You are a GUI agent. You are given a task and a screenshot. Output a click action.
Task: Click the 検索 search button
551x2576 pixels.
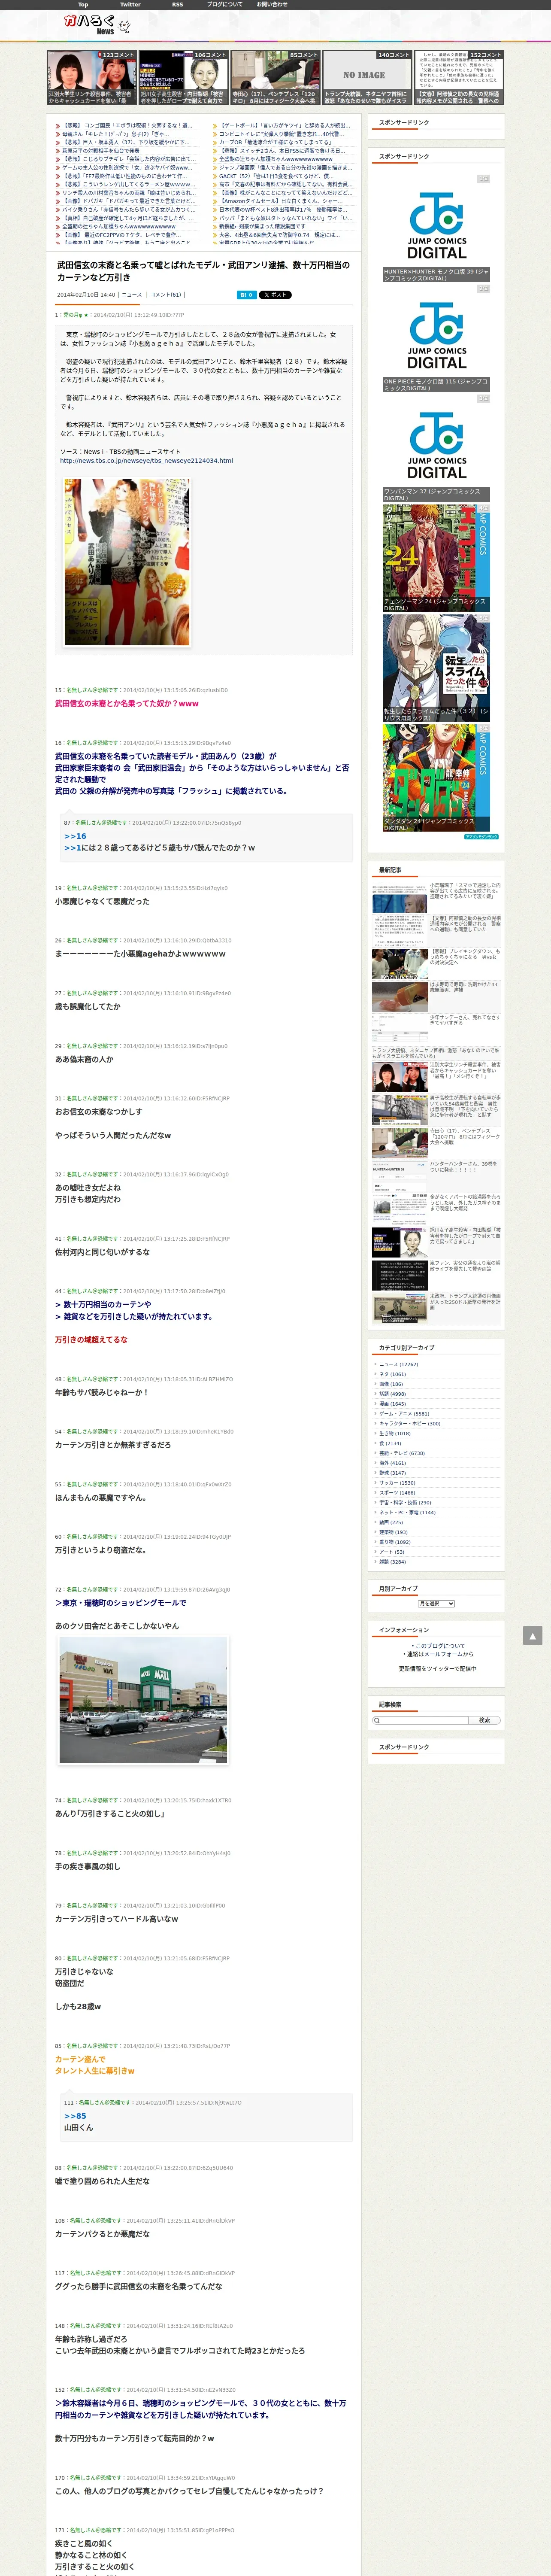[x=484, y=1720]
